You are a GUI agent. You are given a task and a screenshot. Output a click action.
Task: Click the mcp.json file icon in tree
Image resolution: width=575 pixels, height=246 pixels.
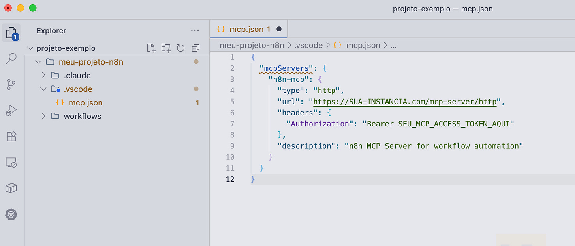point(60,102)
